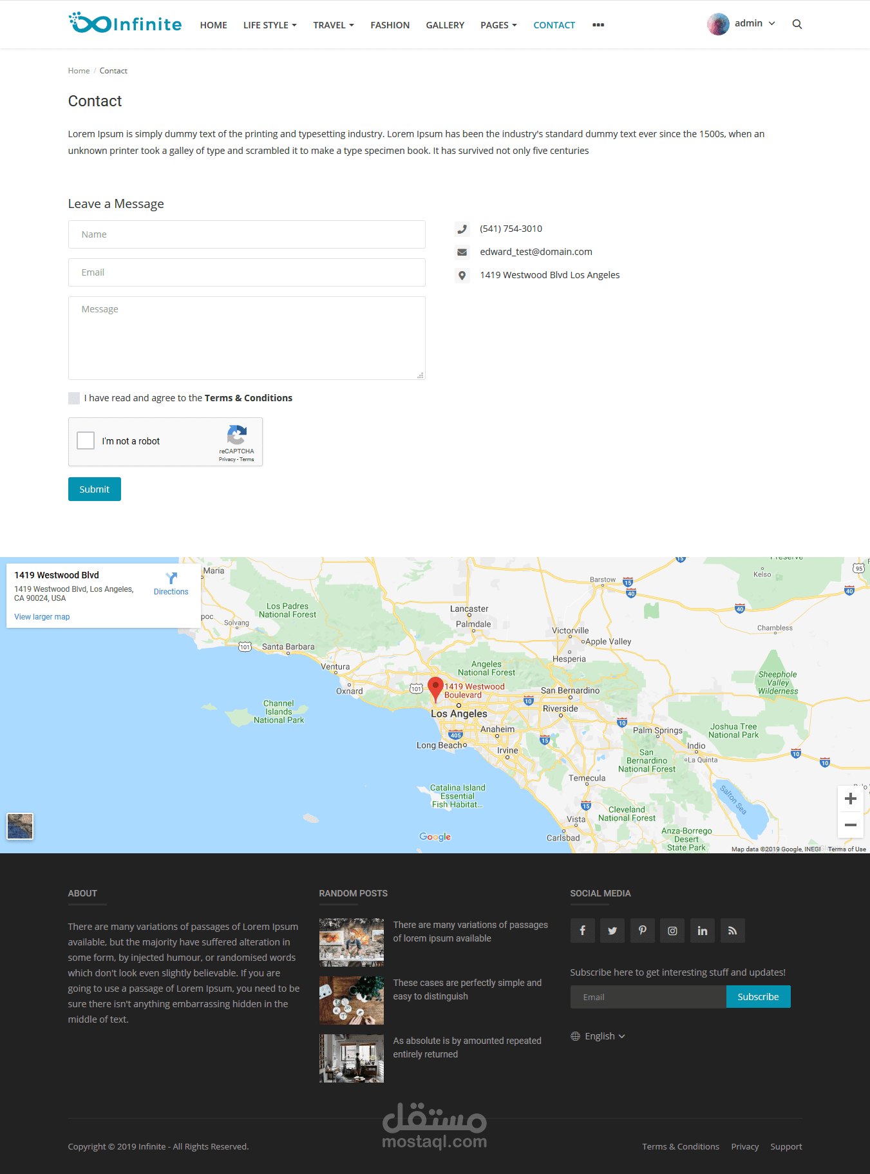Viewport: 870px width, 1174px height.
Task: Check the Terms & Conditions agreement box
Action: pyautogui.click(x=74, y=398)
